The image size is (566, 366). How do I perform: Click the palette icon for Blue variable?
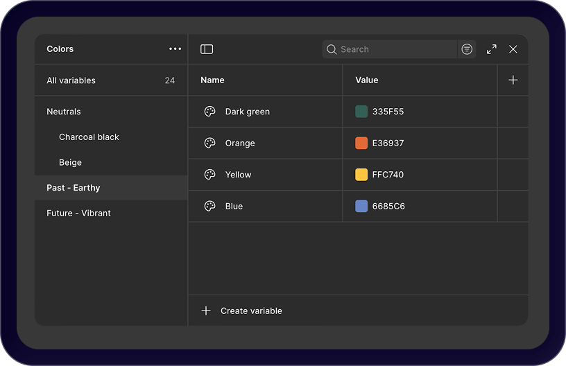click(209, 207)
